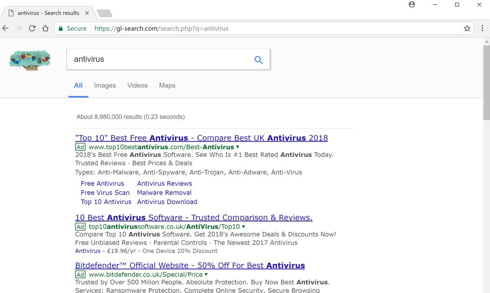Viewport: 490px width, 293px height.
Task: Open the Chrome user profile icon
Action: (412, 4)
